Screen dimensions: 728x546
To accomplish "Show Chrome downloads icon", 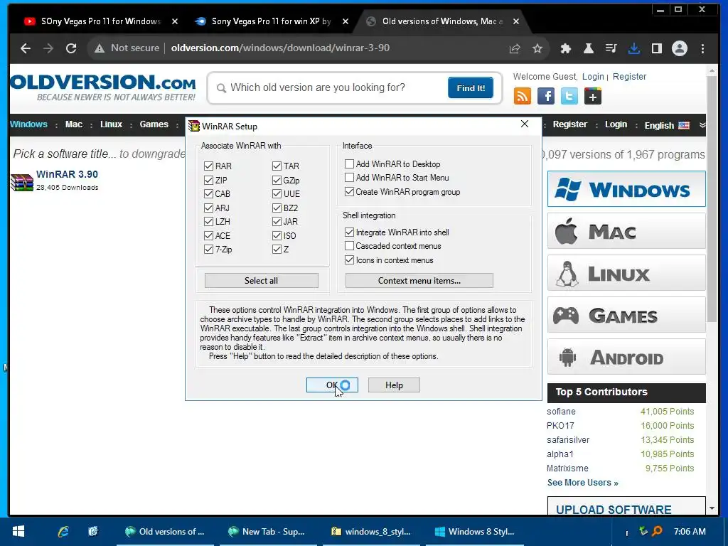I will 633,48.
